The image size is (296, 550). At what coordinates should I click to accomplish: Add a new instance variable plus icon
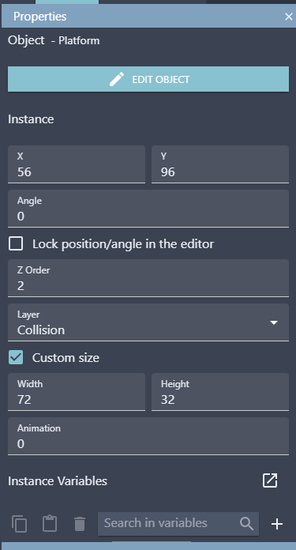tap(277, 524)
